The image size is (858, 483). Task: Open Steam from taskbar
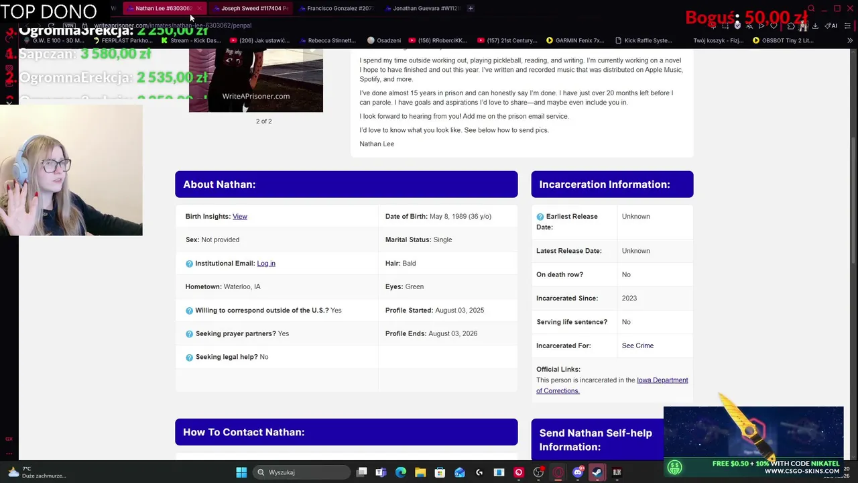click(x=597, y=472)
